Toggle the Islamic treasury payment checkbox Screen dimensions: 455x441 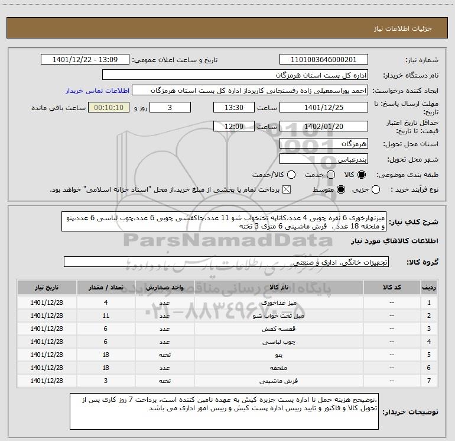coord(287,190)
